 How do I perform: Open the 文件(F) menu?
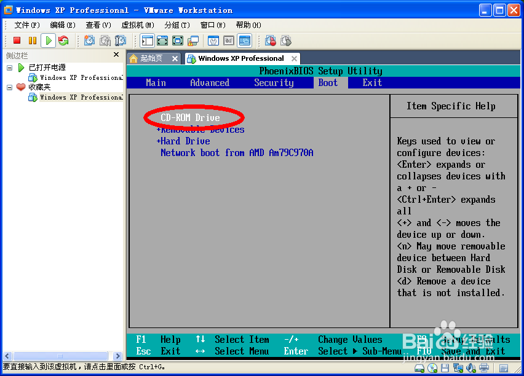coord(26,25)
